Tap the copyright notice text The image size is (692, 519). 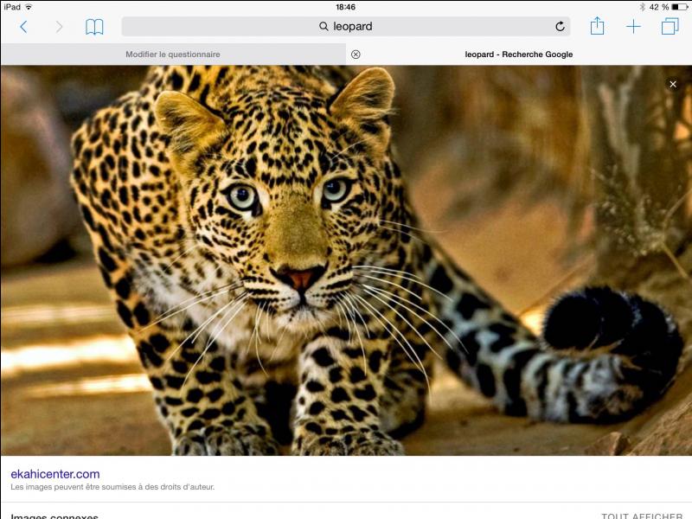coord(112,487)
